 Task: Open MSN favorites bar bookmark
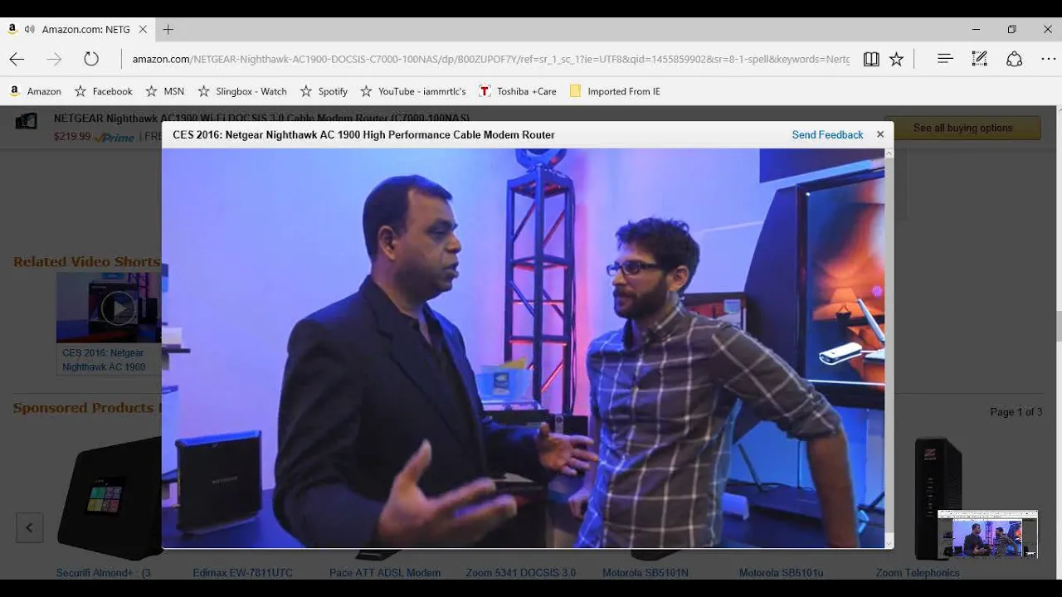[165, 91]
